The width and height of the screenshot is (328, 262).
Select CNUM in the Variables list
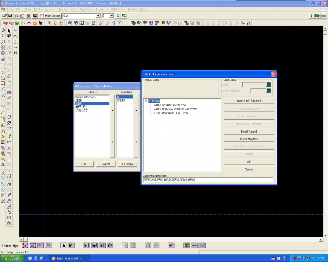point(121,100)
